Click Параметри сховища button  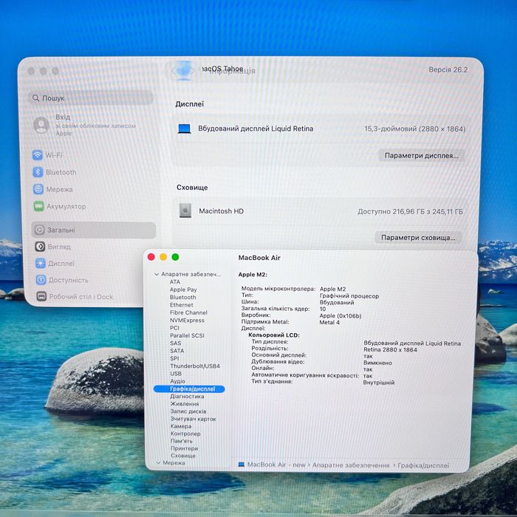[418, 237]
